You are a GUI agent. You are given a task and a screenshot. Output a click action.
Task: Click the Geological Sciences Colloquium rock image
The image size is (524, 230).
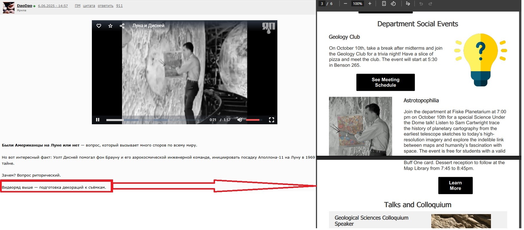(x=461, y=221)
